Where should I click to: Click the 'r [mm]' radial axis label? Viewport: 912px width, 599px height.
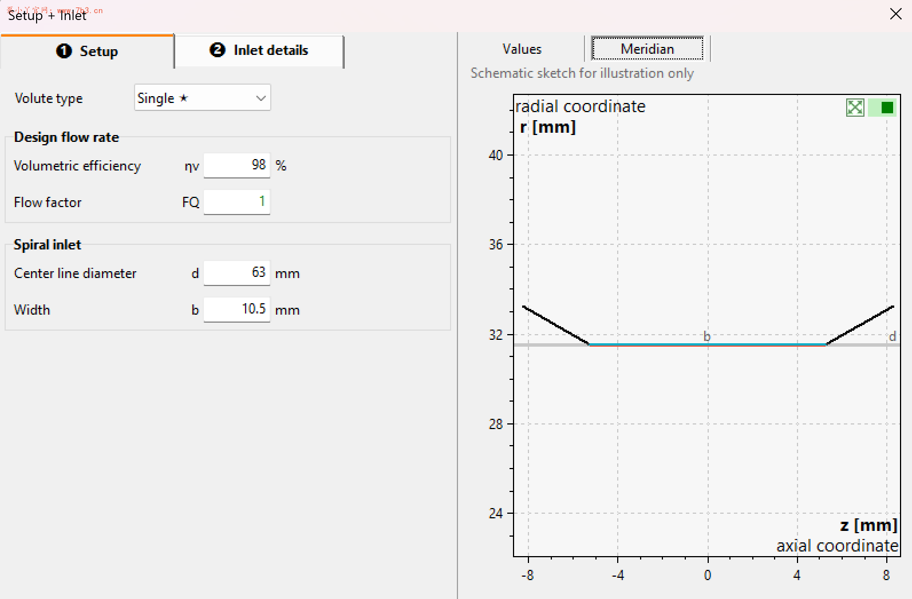tap(547, 127)
